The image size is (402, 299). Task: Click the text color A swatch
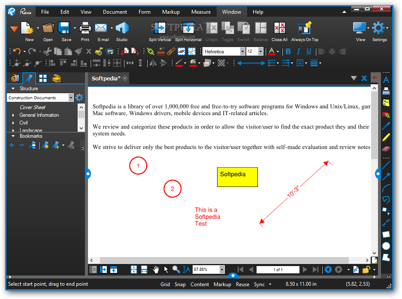coord(272,51)
